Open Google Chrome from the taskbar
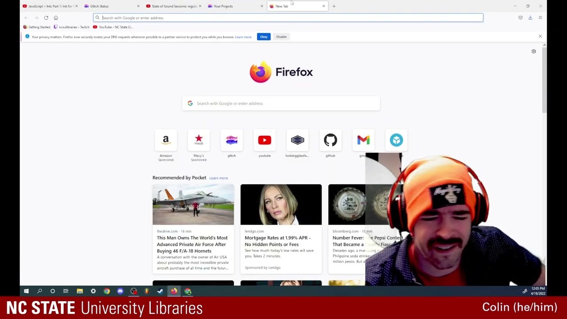Viewport: 567px width, 319px height. tap(107, 291)
